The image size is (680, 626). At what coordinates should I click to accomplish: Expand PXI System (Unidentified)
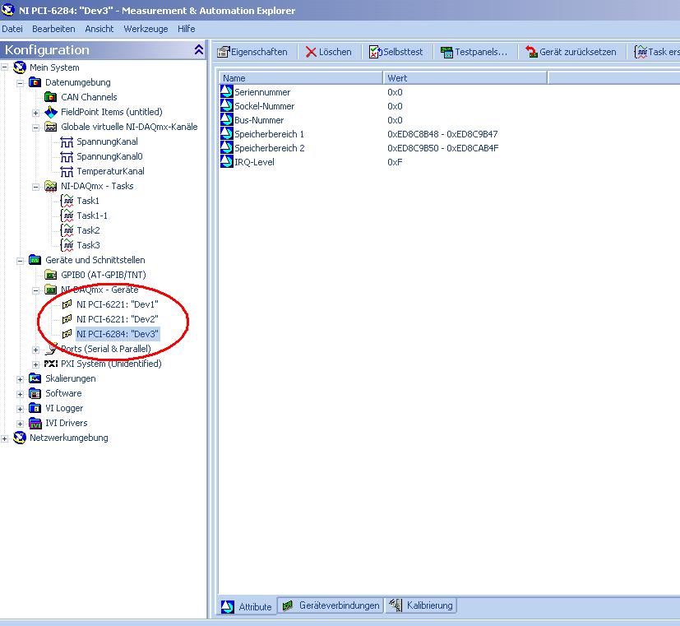[36, 364]
